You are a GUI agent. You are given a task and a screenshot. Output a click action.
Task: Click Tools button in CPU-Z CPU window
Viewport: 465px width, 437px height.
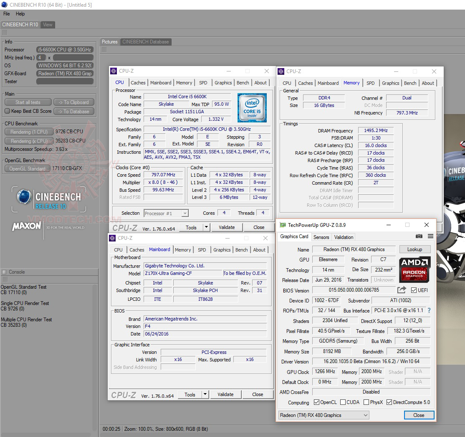point(191,227)
